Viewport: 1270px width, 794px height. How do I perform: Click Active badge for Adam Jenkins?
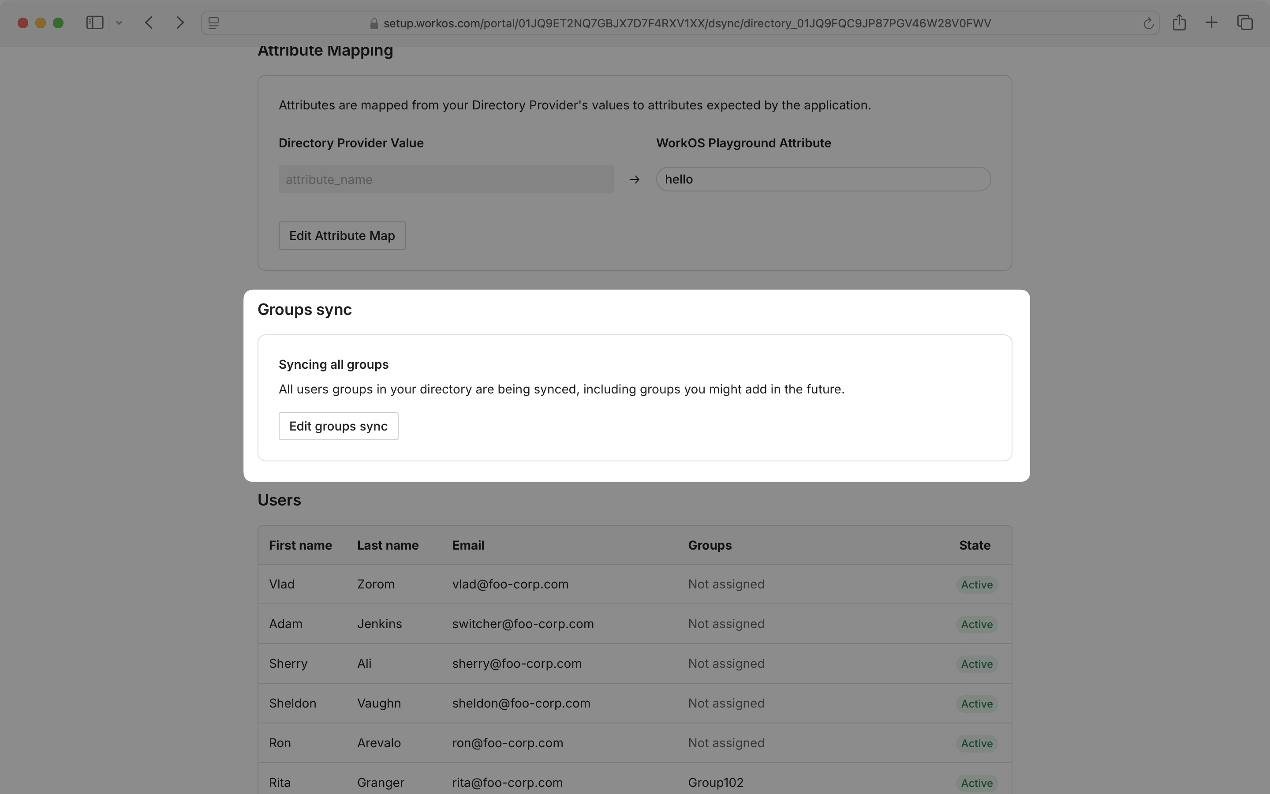coord(976,624)
